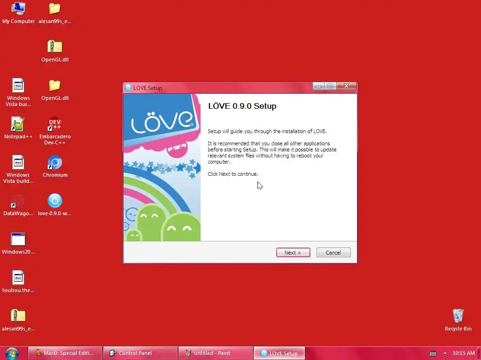Click Next to continue LOVE setup
The image size is (481, 360).
pos(293,253)
